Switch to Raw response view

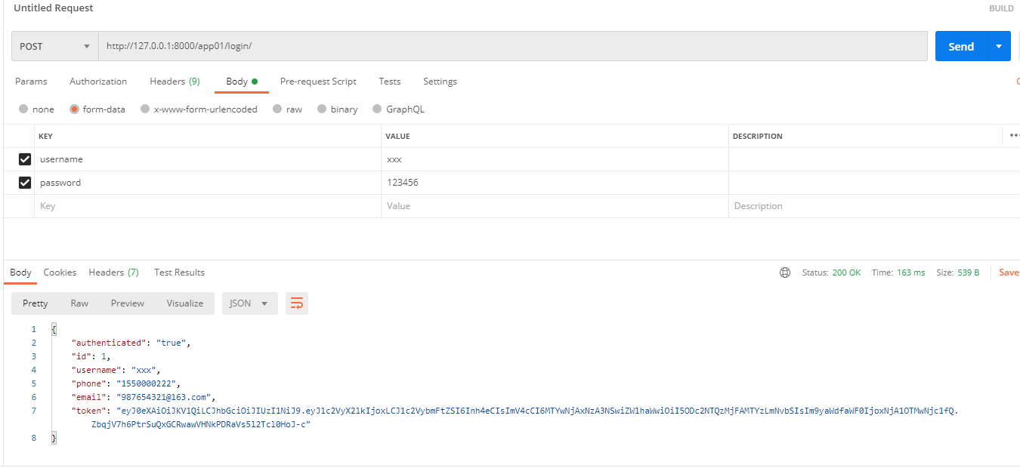tap(79, 303)
